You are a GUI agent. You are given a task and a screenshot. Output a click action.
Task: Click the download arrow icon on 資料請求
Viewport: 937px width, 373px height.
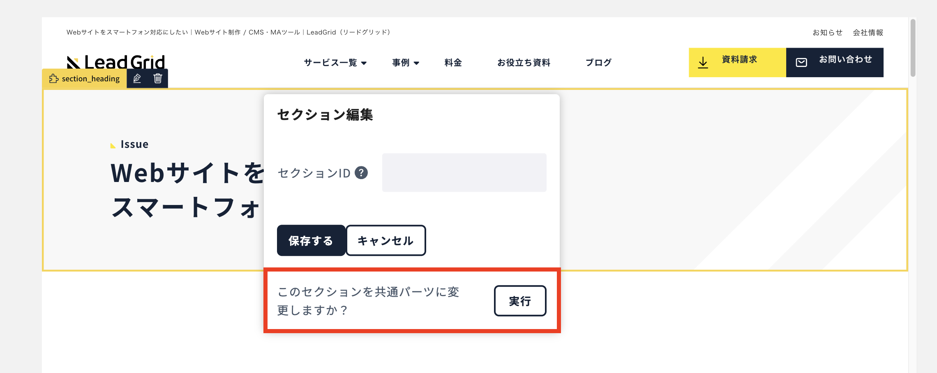point(703,62)
